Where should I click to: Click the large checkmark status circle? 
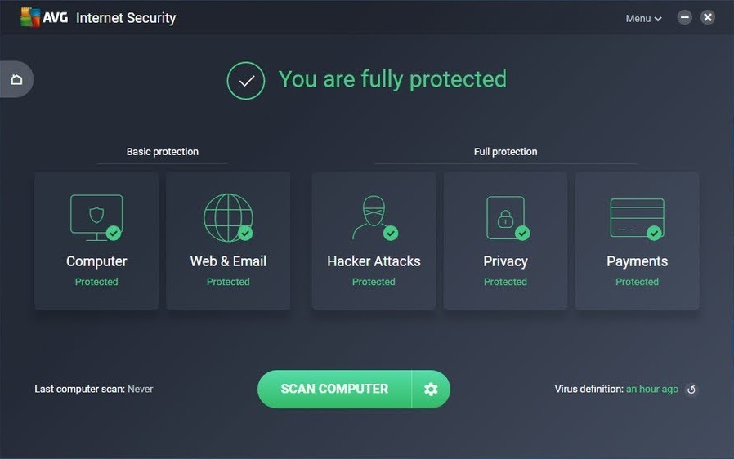click(246, 81)
